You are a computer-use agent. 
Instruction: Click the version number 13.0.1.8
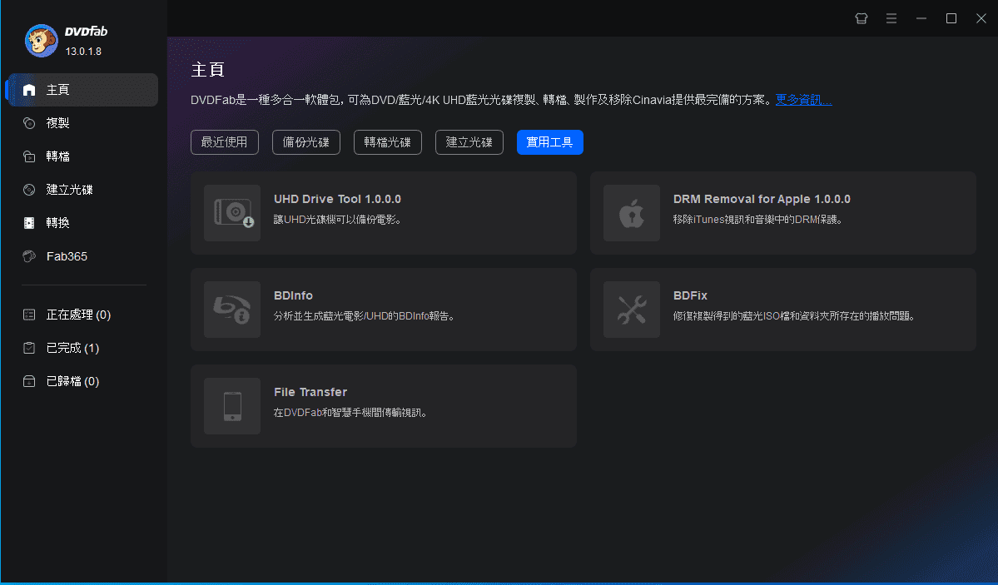click(x=83, y=52)
